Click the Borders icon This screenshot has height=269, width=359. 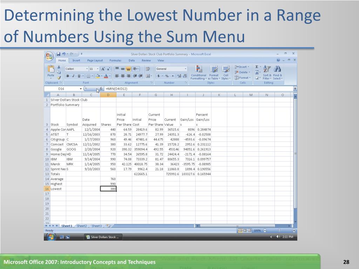click(88, 76)
